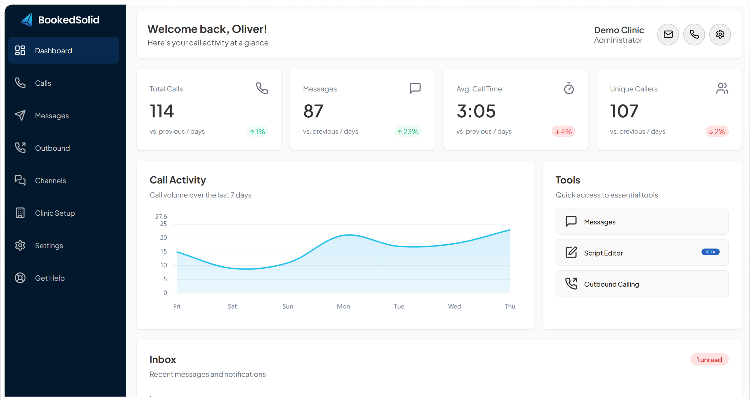Click Get Help in the sidebar
The width and height of the screenshot is (750, 400).
coord(50,278)
